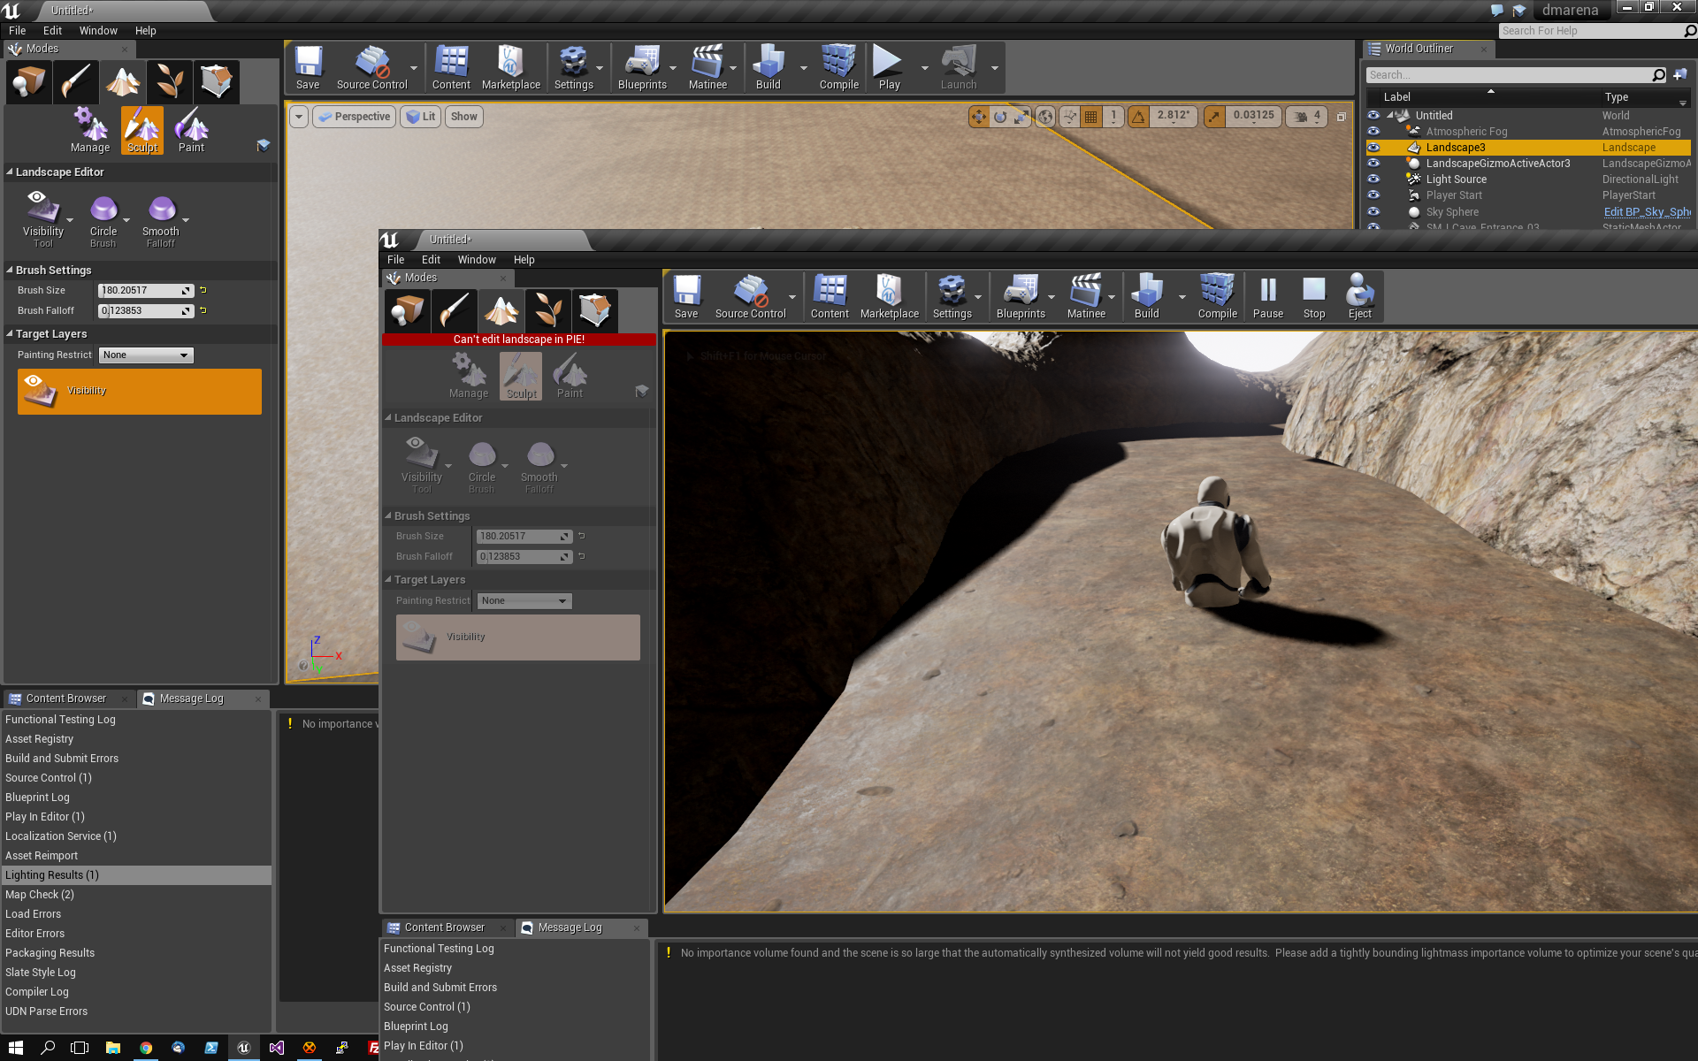Open Launch options dropdown arrow in back toolbar

coord(994,68)
